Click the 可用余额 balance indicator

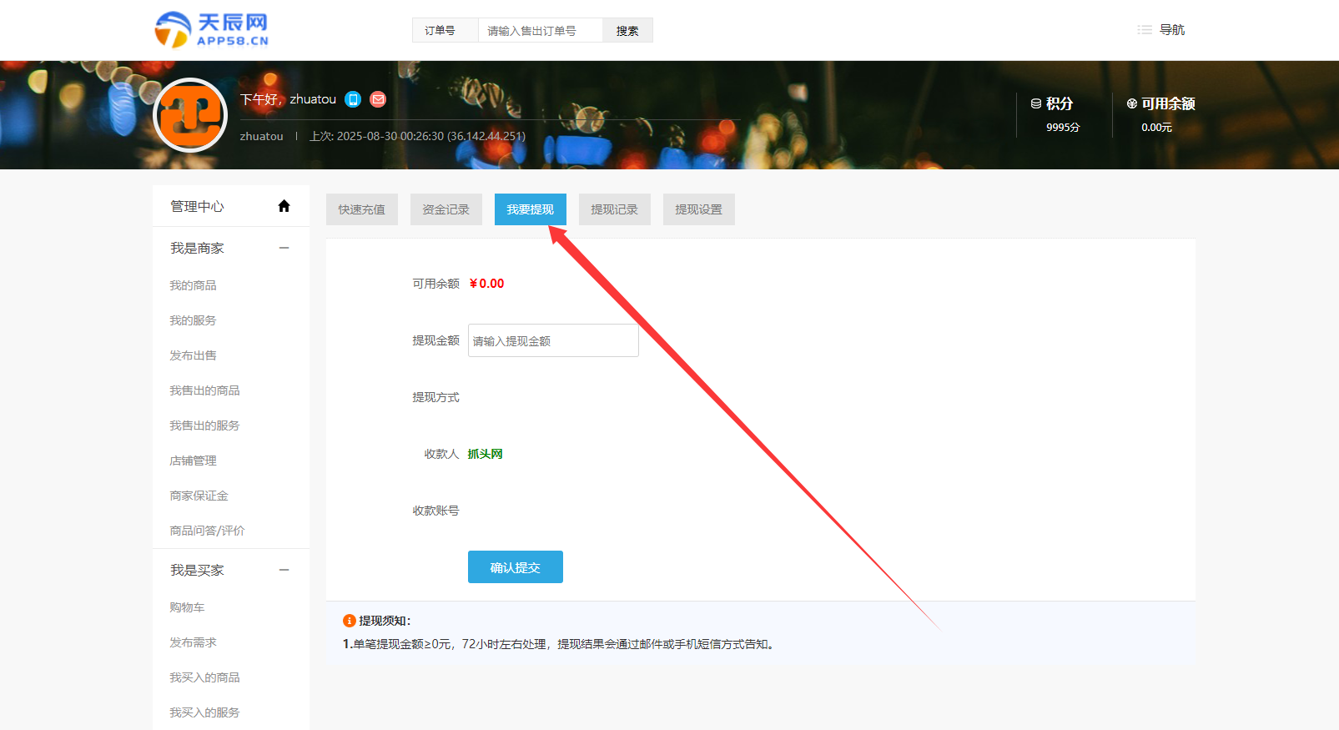[1160, 103]
